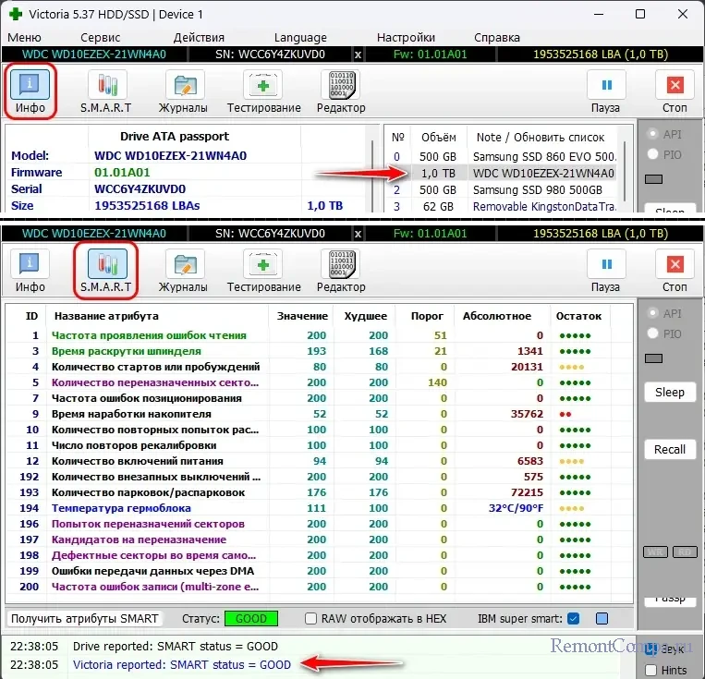
Task: Start Тестирование from the upper toolbar
Action: click(264, 91)
